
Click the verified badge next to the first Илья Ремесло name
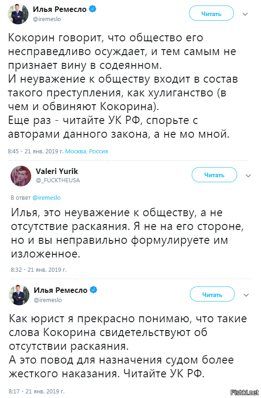(93, 9)
